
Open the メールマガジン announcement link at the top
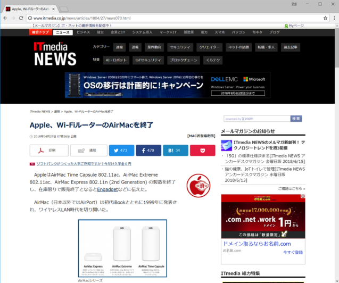(x=72, y=26)
